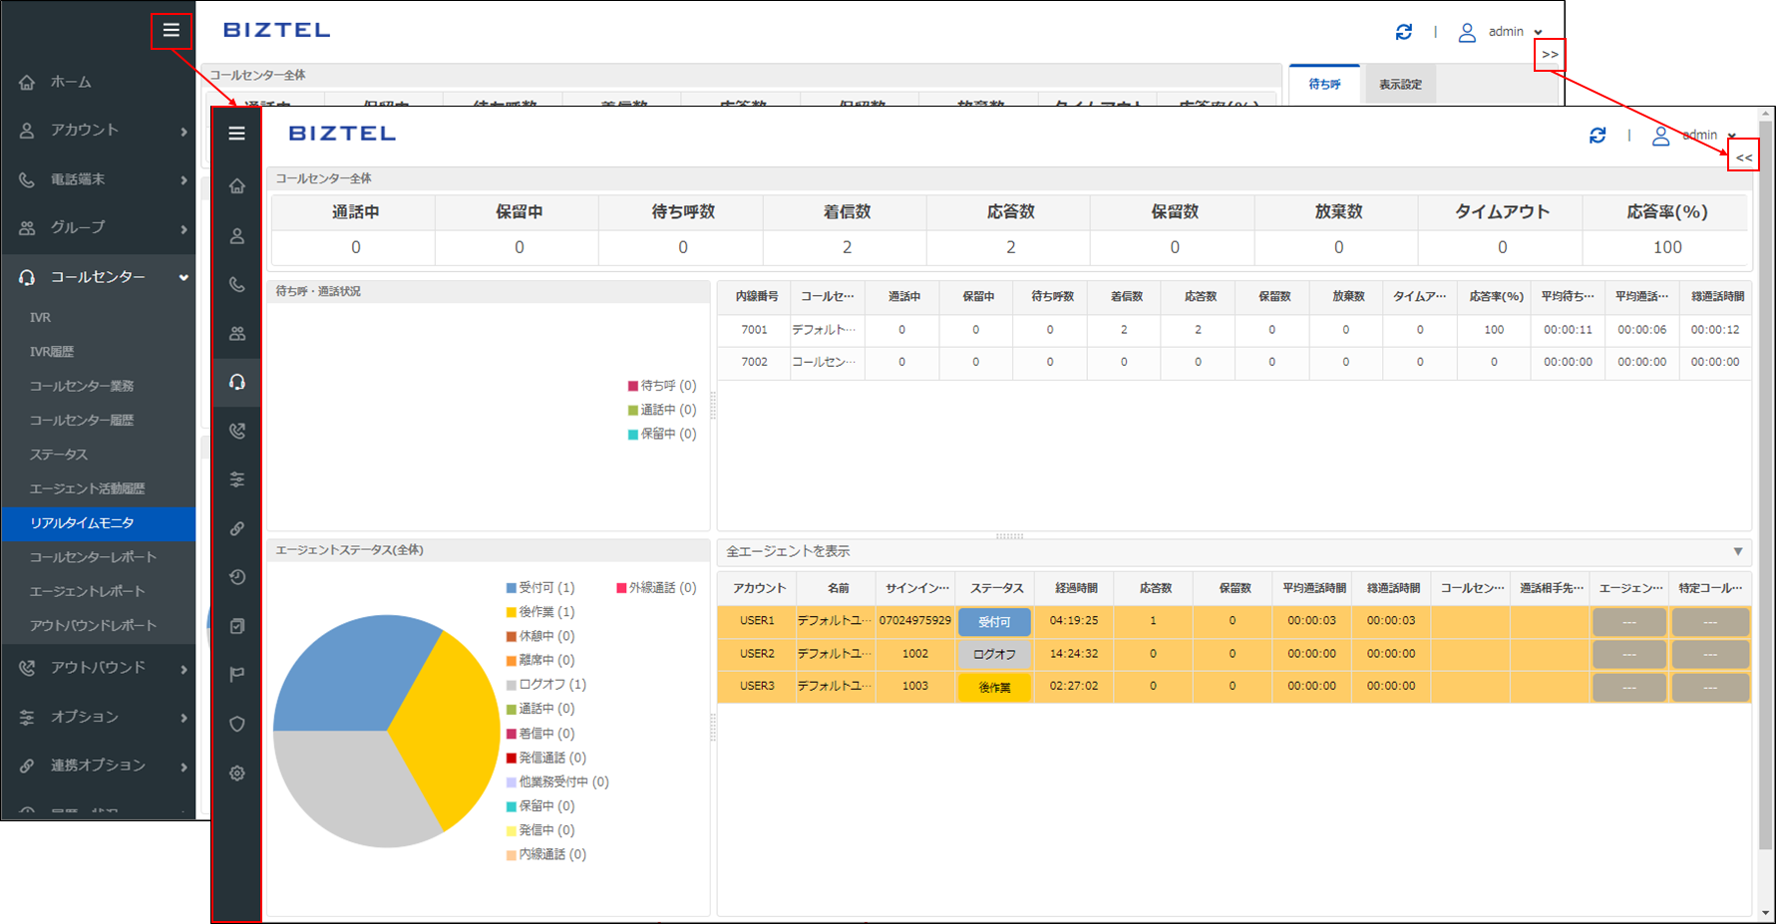
Task: Click 内線番号 7001 table cell
Action: (754, 330)
